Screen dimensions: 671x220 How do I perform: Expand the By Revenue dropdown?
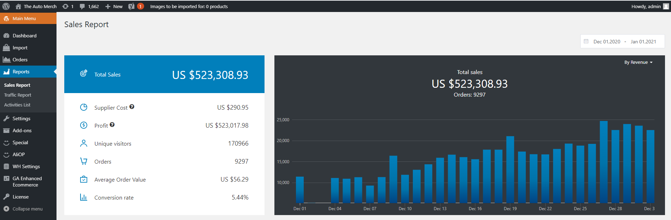click(x=638, y=62)
